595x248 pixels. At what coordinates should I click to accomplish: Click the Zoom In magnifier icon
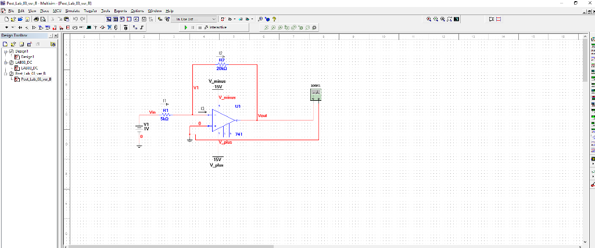click(429, 19)
